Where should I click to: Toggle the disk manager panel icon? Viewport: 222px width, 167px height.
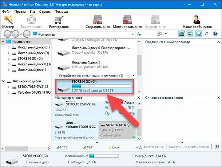click(x=182, y=34)
